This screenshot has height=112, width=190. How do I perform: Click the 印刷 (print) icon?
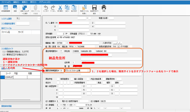[104, 8]
